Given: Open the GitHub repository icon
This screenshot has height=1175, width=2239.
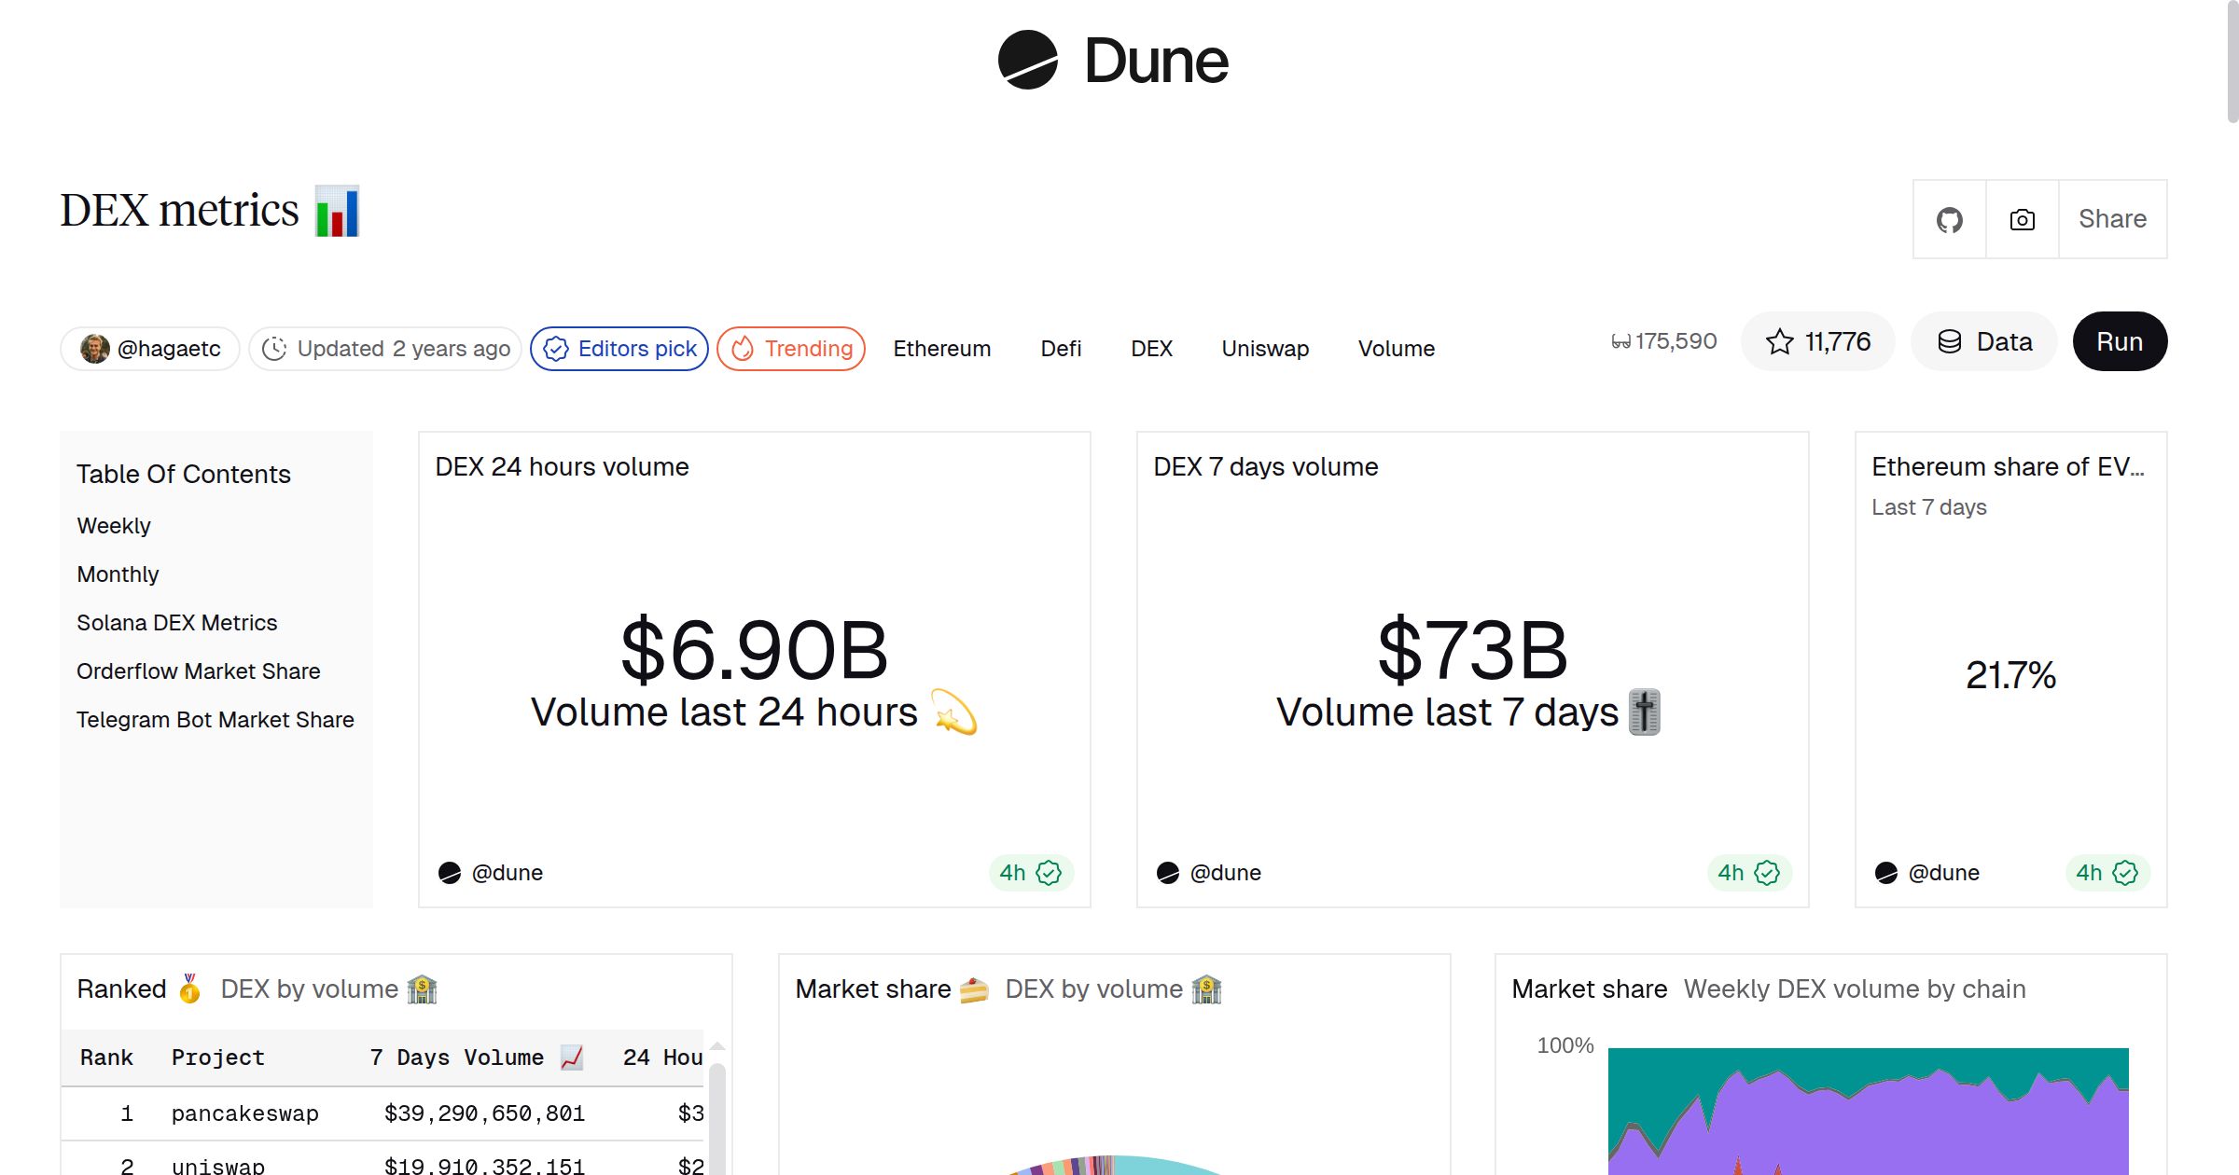Looking at the screenshot, I should [1950, 219].
